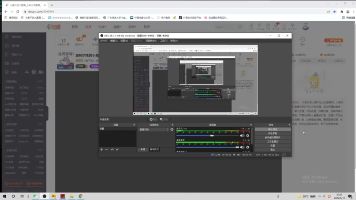Screen dimensions: 356x200
Task: Go to Douyu 首页 home link
Action: 75,27
